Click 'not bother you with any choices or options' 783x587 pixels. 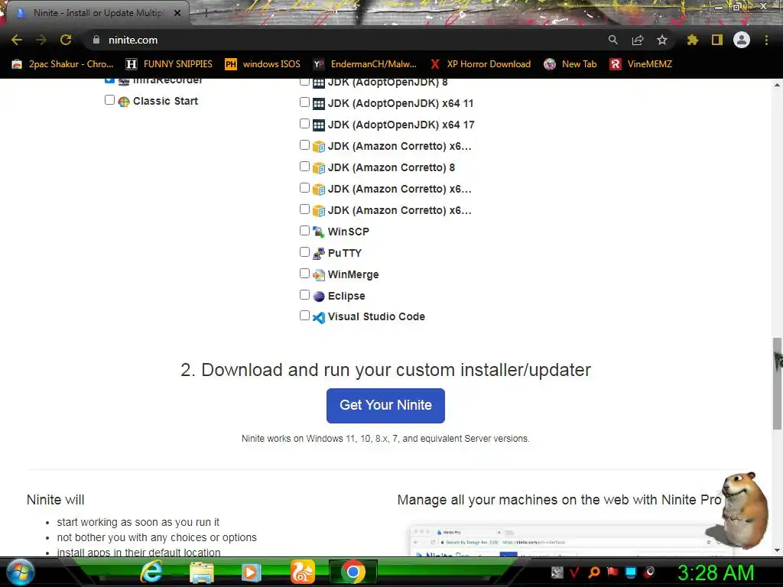pyautogui.click(x=157, y=537)
